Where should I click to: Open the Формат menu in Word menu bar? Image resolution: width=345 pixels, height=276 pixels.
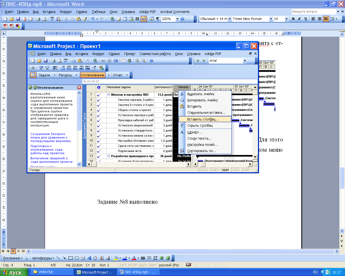click(66, 12)
